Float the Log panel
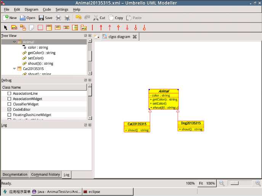Image resolution: width=262 pixels, height=196 pixels. pos(85,125)
